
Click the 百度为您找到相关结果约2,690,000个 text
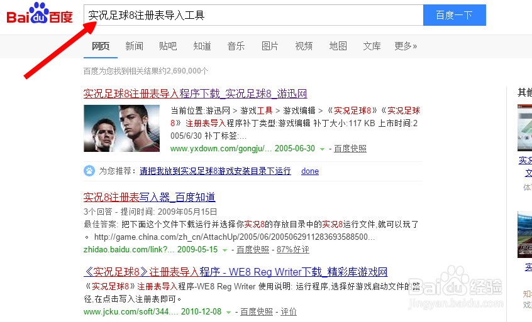[x=146, y=71]
